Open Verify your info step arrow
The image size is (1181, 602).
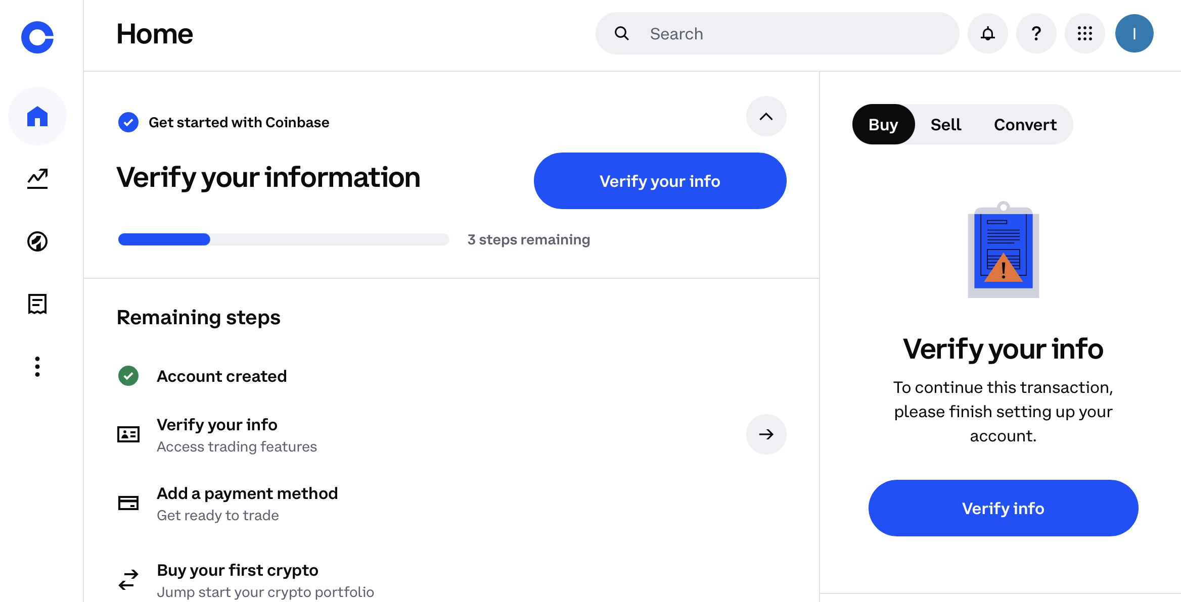[x=766, y=434]
